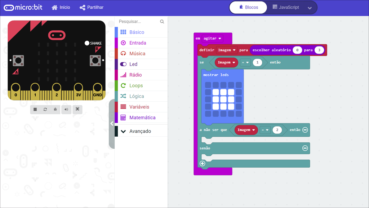Image resolution: width=369 pixels, height=208 pixels.
Task: Click pin 2 on the simulator
Action: tap(57, 91)
